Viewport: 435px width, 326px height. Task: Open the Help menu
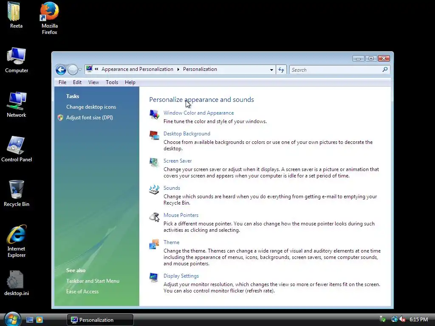(x=130, y=82)
